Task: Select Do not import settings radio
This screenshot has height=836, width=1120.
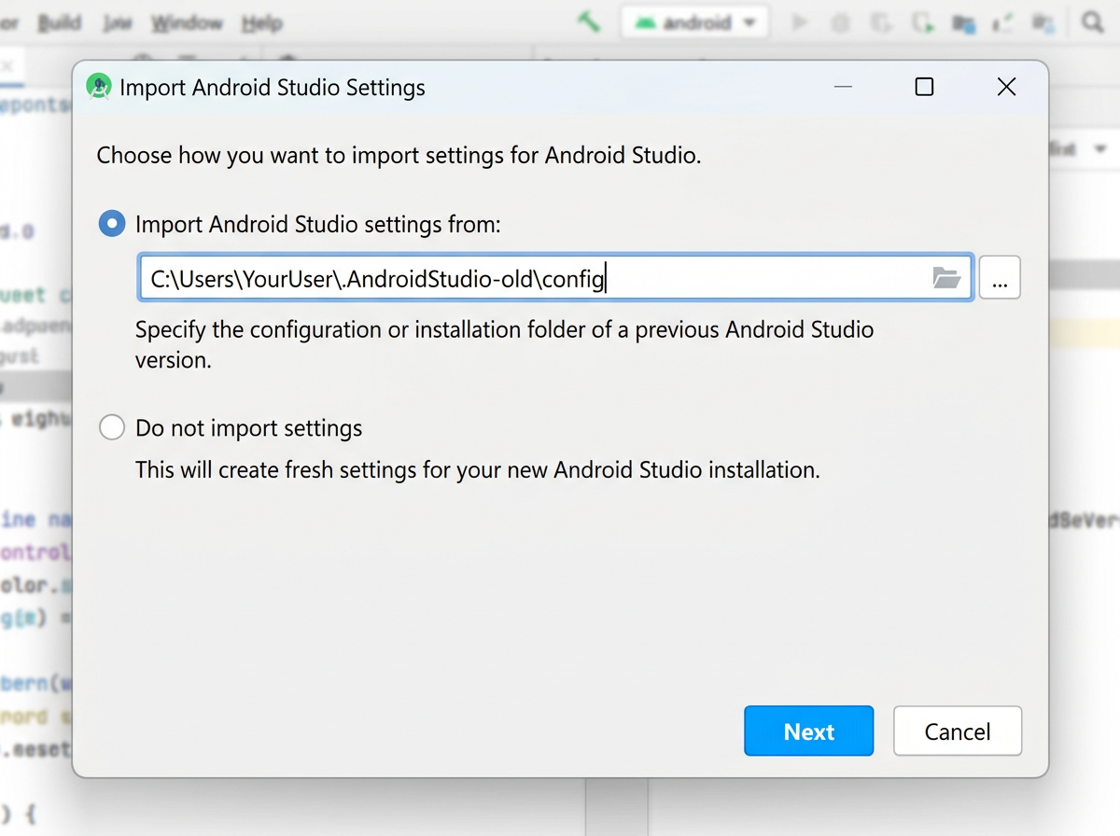Action: tap(112, 428)
